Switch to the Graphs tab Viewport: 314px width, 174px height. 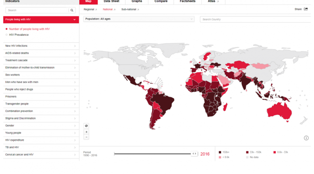(137, 1)
